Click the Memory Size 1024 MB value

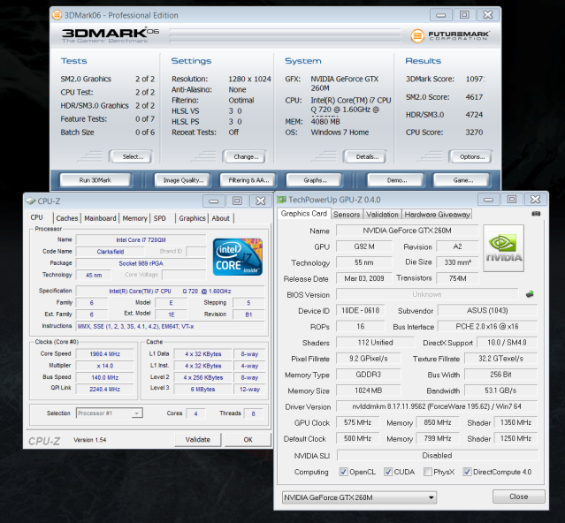point(368,390)
